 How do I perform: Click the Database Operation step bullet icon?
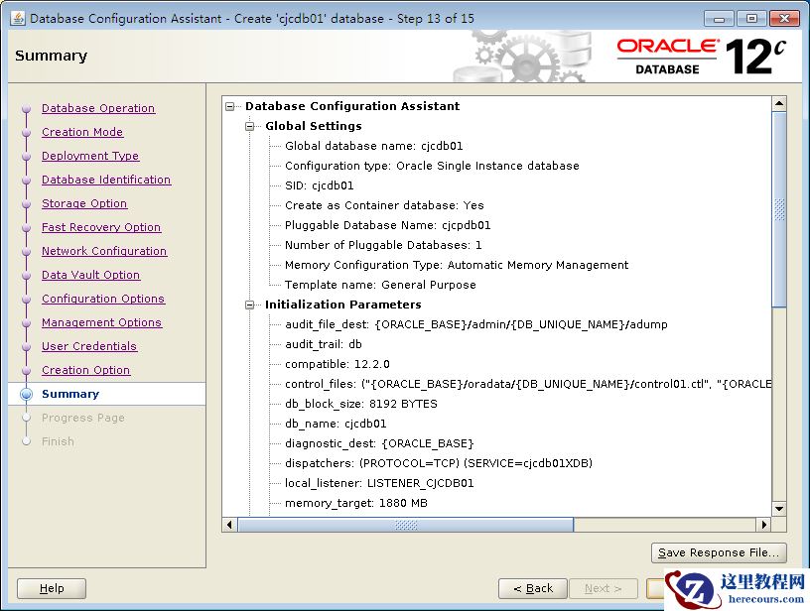point(27,109)
